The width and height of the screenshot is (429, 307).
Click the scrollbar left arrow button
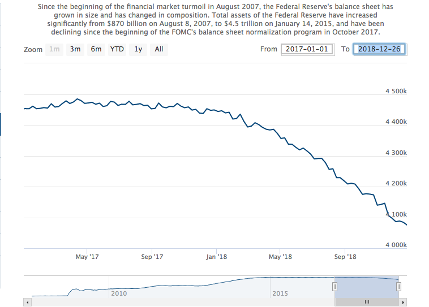[27, 302]
